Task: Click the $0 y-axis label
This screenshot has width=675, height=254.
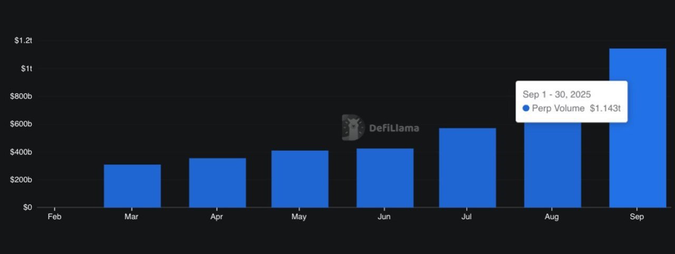Action: tap(27, 207)
